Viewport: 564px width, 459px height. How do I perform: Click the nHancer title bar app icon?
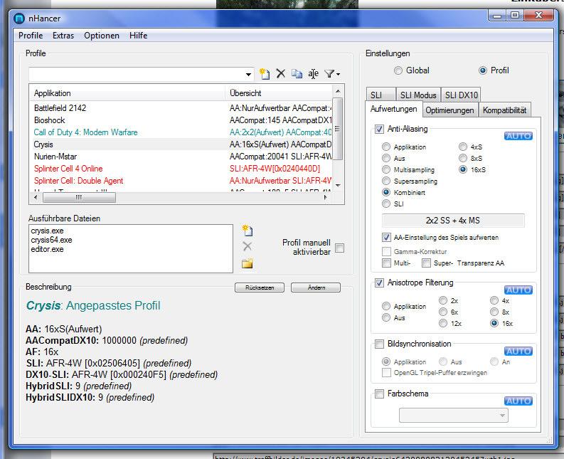point(19,19)
